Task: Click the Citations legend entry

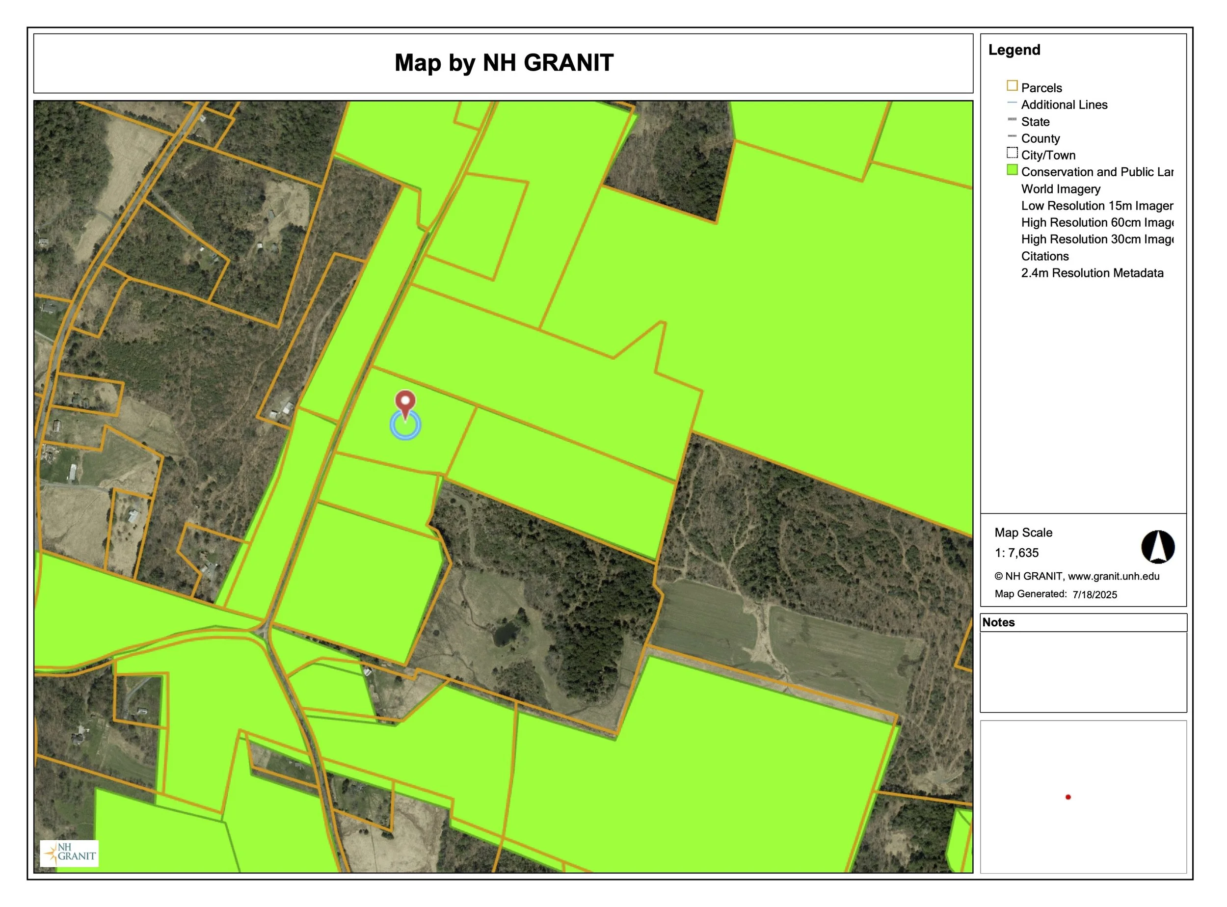Action: pos(1044,256)
